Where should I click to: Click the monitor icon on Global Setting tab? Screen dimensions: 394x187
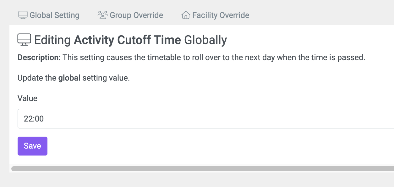(23, 15)
